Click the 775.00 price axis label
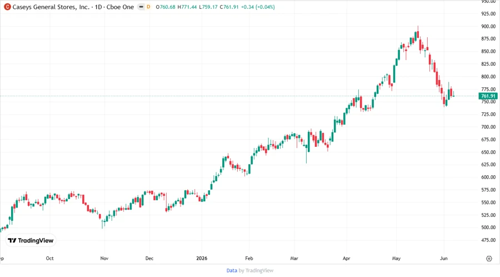The image size is (500, 277). click(488, 90)
